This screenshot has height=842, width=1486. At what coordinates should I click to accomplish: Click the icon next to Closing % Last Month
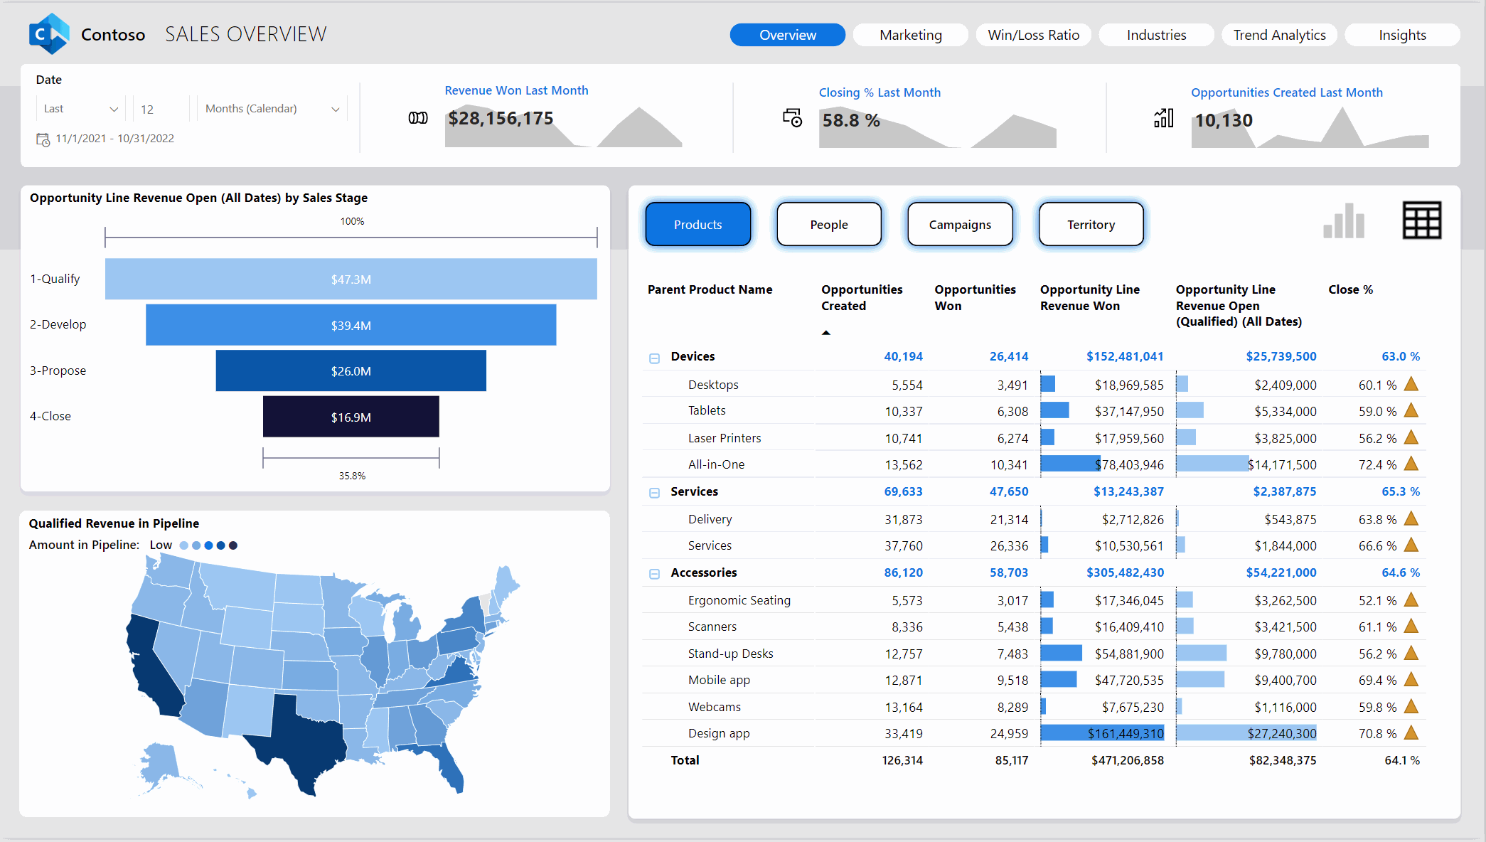tap(792, 118)
